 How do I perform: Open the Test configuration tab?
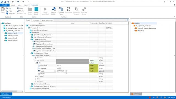(x=47, y=20)
